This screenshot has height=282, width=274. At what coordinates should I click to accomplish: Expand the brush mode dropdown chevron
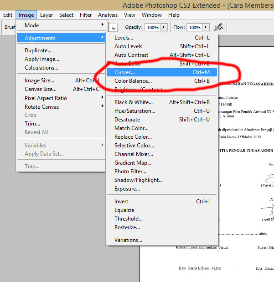click(114, 28)
